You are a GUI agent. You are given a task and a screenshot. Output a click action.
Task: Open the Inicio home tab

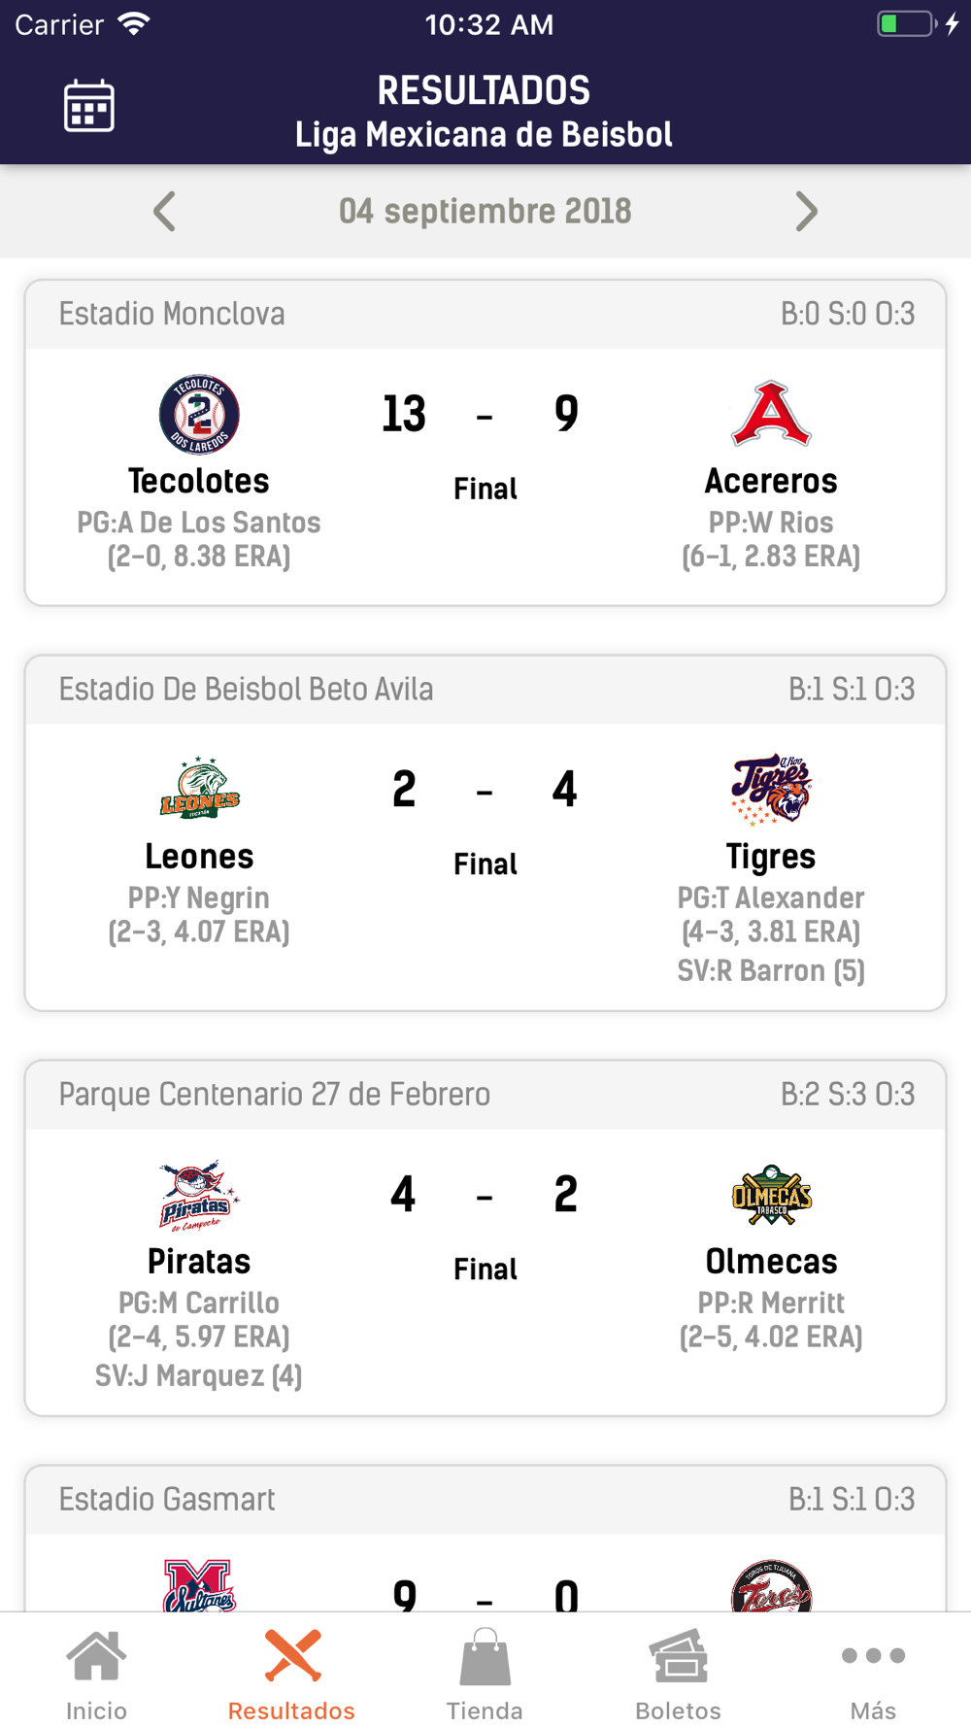pyautogui.click(x=96, y=1673)
